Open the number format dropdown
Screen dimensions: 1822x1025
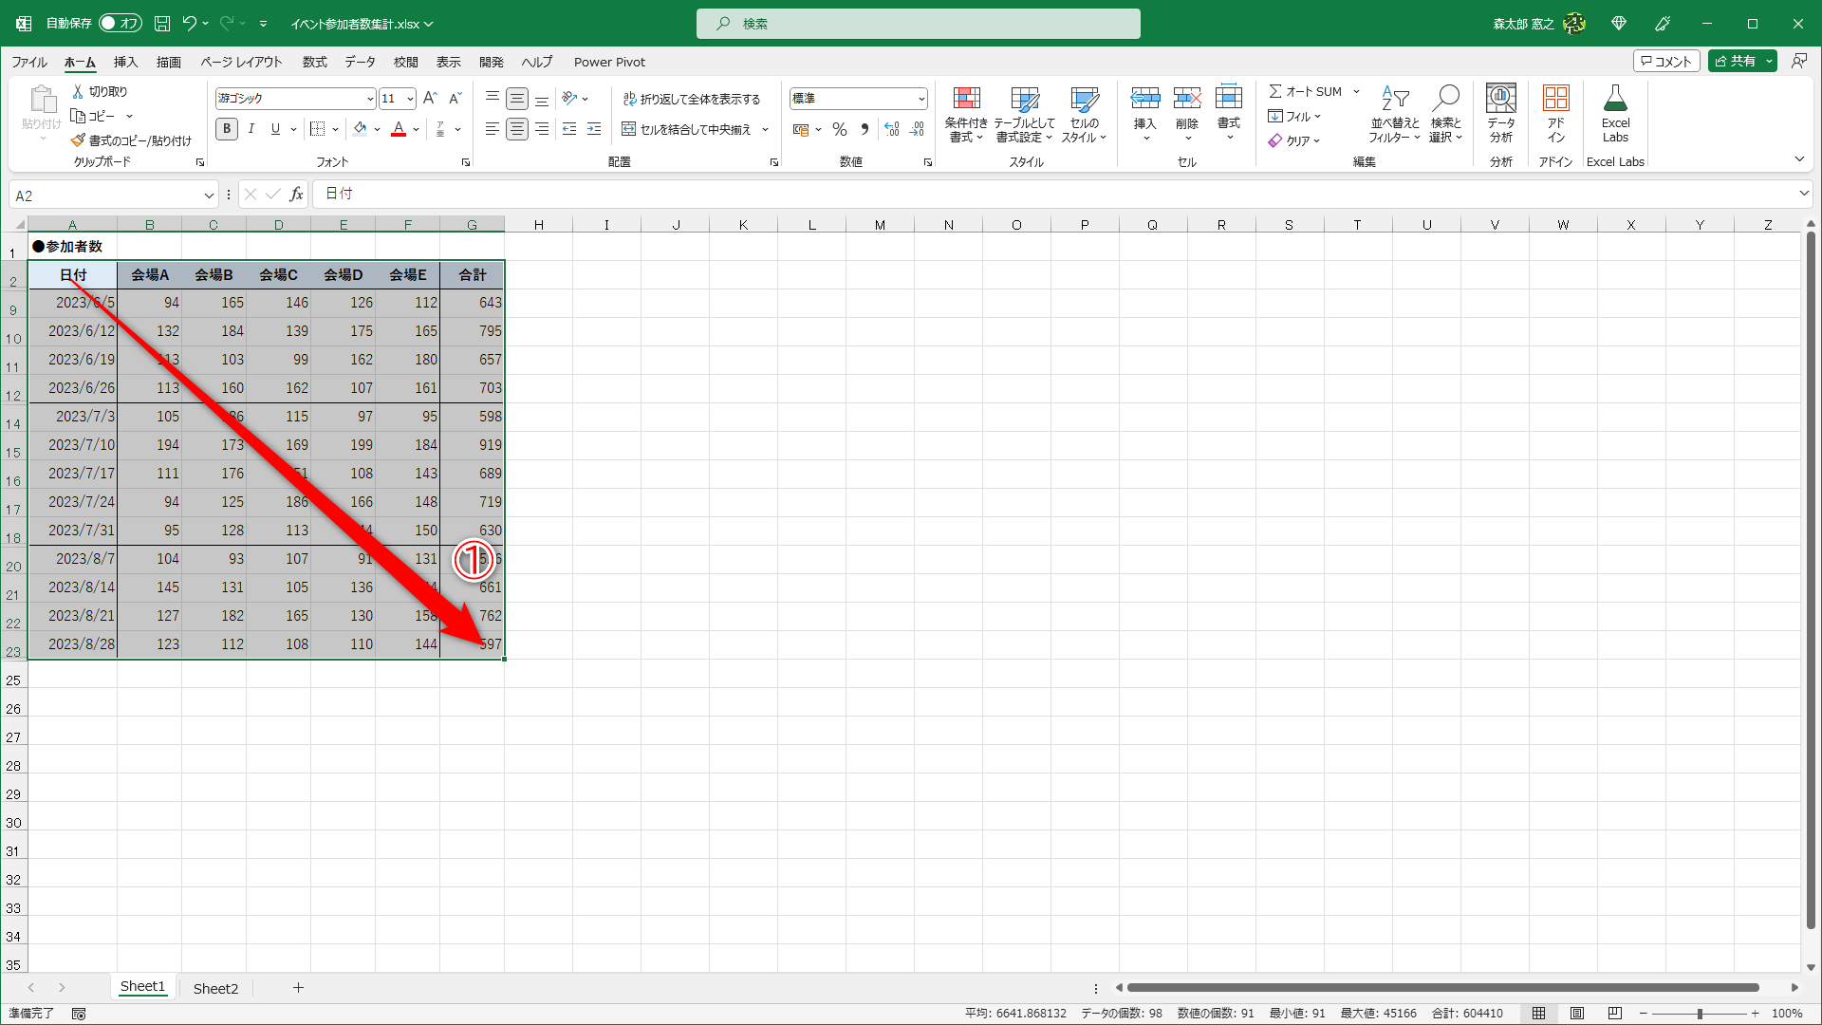point(920,99)
